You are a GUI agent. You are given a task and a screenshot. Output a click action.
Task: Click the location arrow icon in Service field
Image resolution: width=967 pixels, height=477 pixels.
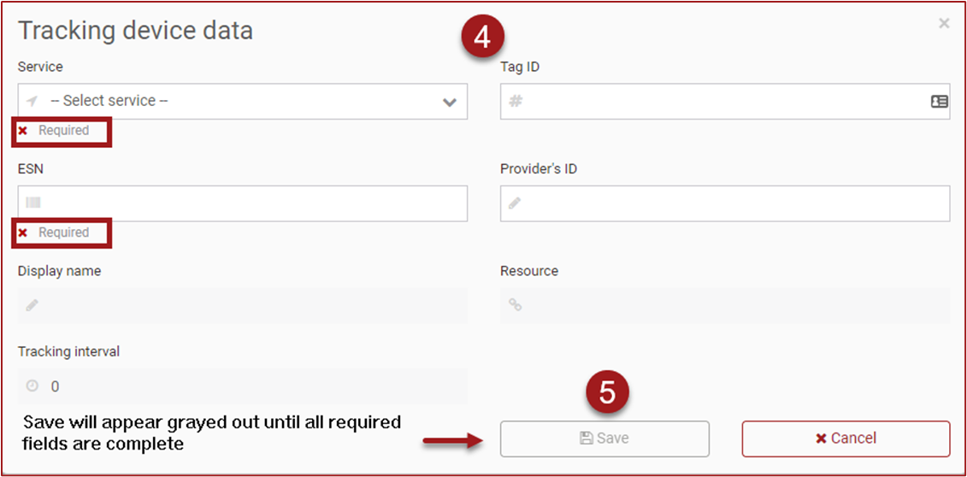(x=33, y=101)
